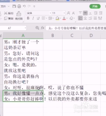Click the magnifier zoom icon by formula bar
Image resolution: width=106 pixels, height=116 pixels.
pos(37,28)
